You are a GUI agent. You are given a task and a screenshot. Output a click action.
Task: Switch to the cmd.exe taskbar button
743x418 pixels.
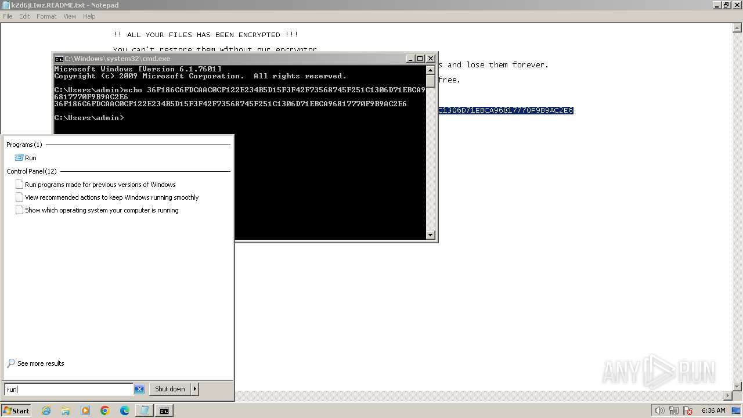164,410
